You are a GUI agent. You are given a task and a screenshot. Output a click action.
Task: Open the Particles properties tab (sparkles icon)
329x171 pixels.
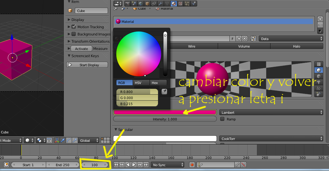187,4
